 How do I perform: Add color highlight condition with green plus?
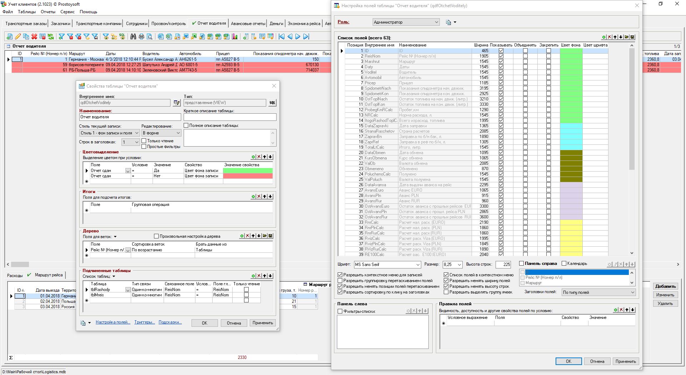click(x=253, y=157)
